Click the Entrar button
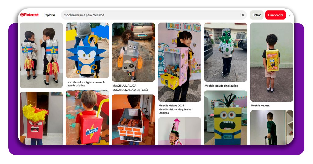 (256, 15)
